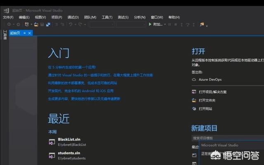Open the 编辑(E) menu
The height and width of the screenshot is (165, 264).
[24, 17]
